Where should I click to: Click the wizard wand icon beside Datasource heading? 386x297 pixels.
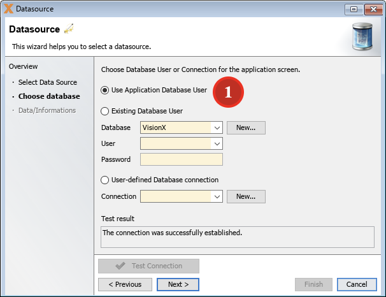(x=69, y=29)
